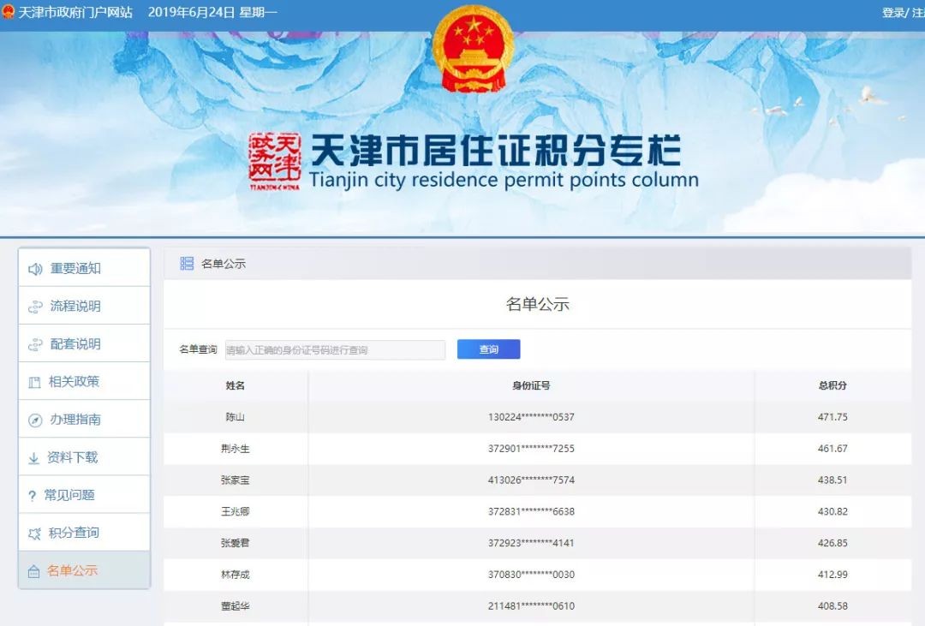925x626 pixels.
Task: Click the book icon beside 相关政策
Action: (35, 382)
